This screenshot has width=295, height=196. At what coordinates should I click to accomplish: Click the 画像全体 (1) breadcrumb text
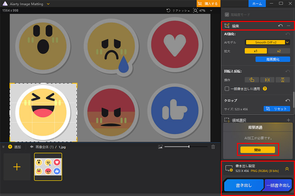click(x=45, y=147)
